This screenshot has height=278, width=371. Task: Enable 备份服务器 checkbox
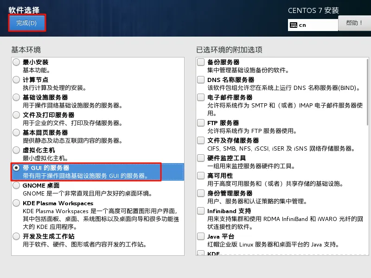tap(201, 62)
